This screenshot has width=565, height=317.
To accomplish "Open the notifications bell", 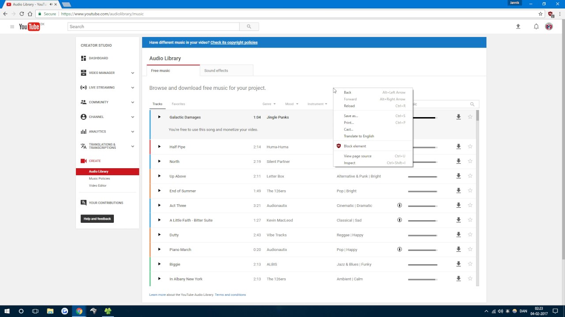I will click(536, 26).
